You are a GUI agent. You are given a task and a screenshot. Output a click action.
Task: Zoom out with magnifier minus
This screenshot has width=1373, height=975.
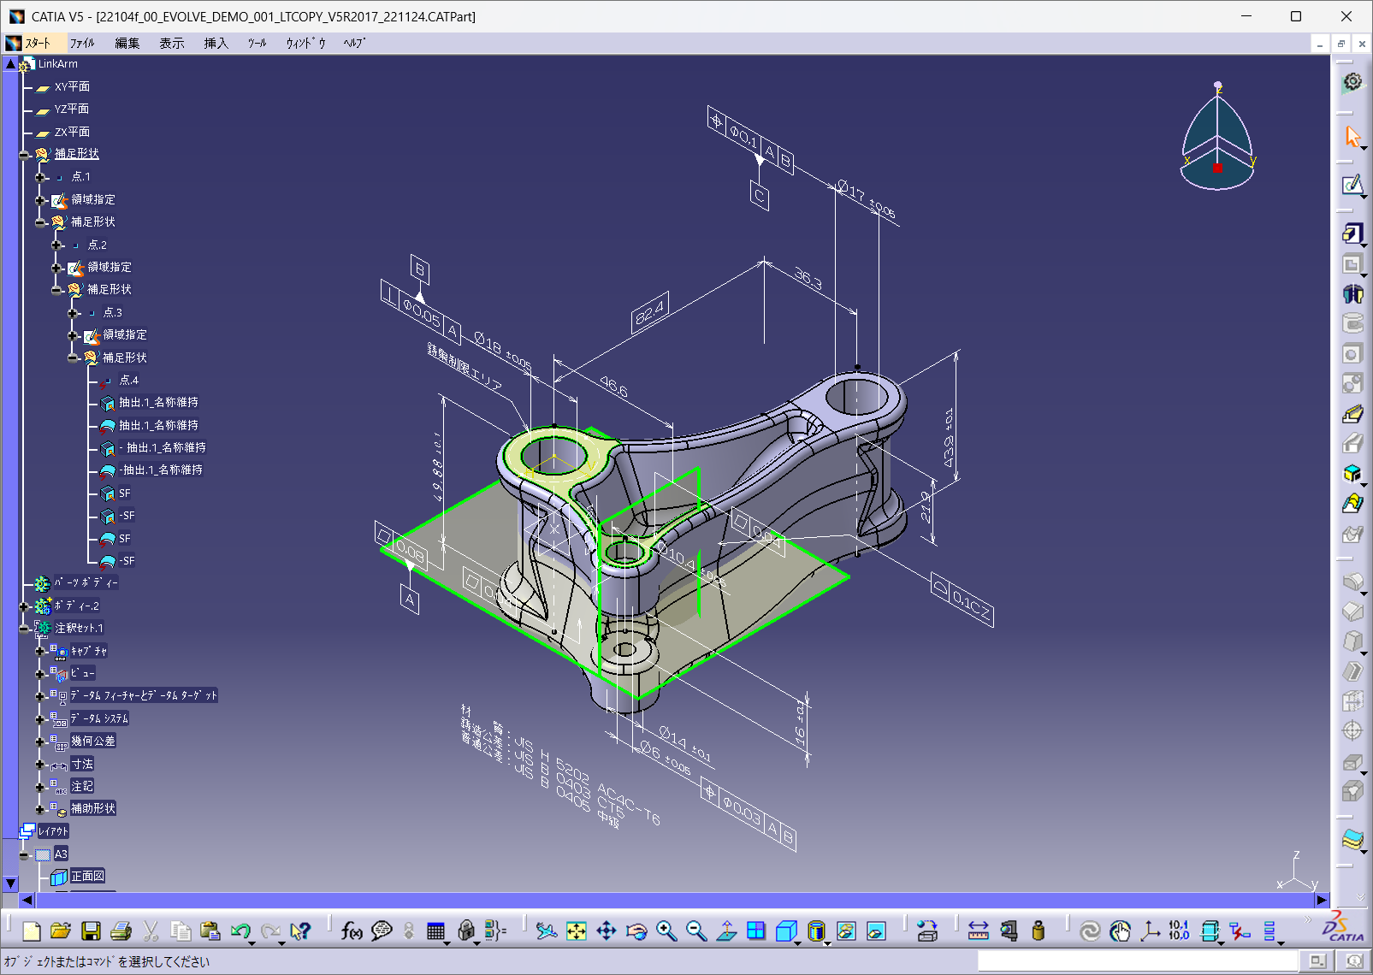[x=696, y=931]
